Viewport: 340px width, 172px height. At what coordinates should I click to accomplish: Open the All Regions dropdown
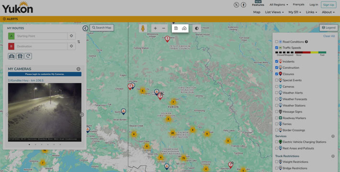[x=279, y=5]
